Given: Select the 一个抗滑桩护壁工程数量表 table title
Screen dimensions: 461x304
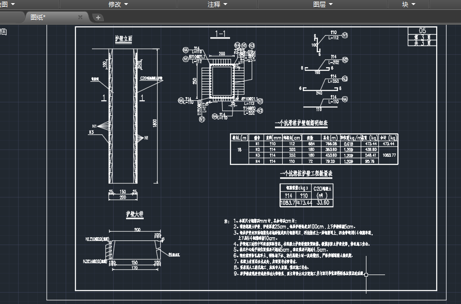Looking at the screenshot, I should pyautogui.click(x=306, y=174).
